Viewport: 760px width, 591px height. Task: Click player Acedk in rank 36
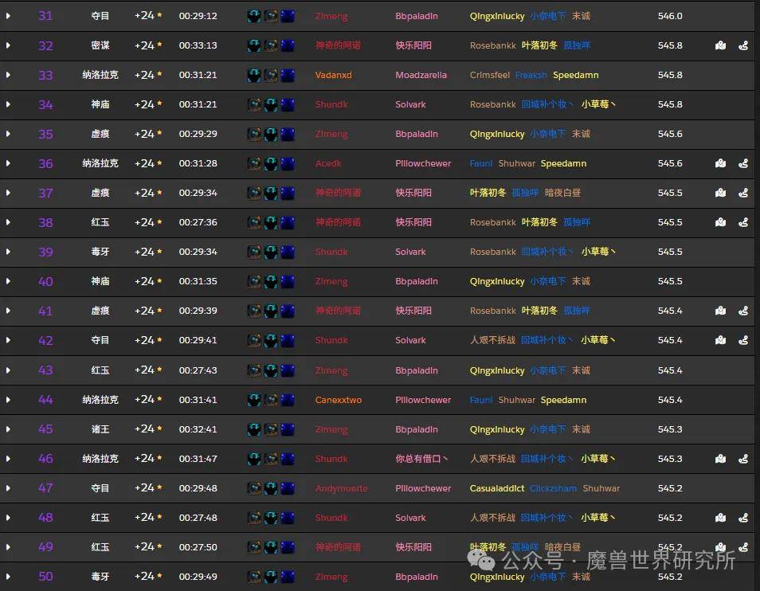click(328, 163)
